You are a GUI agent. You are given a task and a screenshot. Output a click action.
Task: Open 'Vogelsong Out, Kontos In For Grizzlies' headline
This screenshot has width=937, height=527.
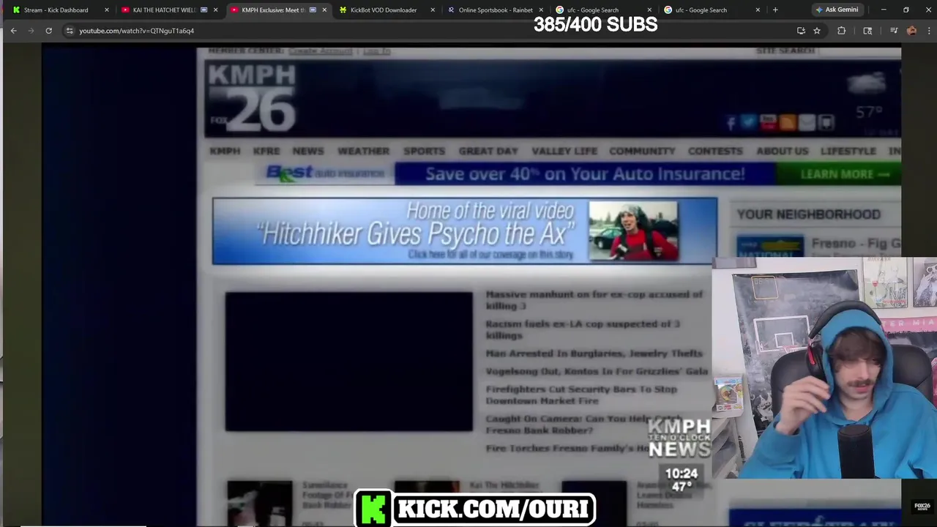click(x=597, y=371)
